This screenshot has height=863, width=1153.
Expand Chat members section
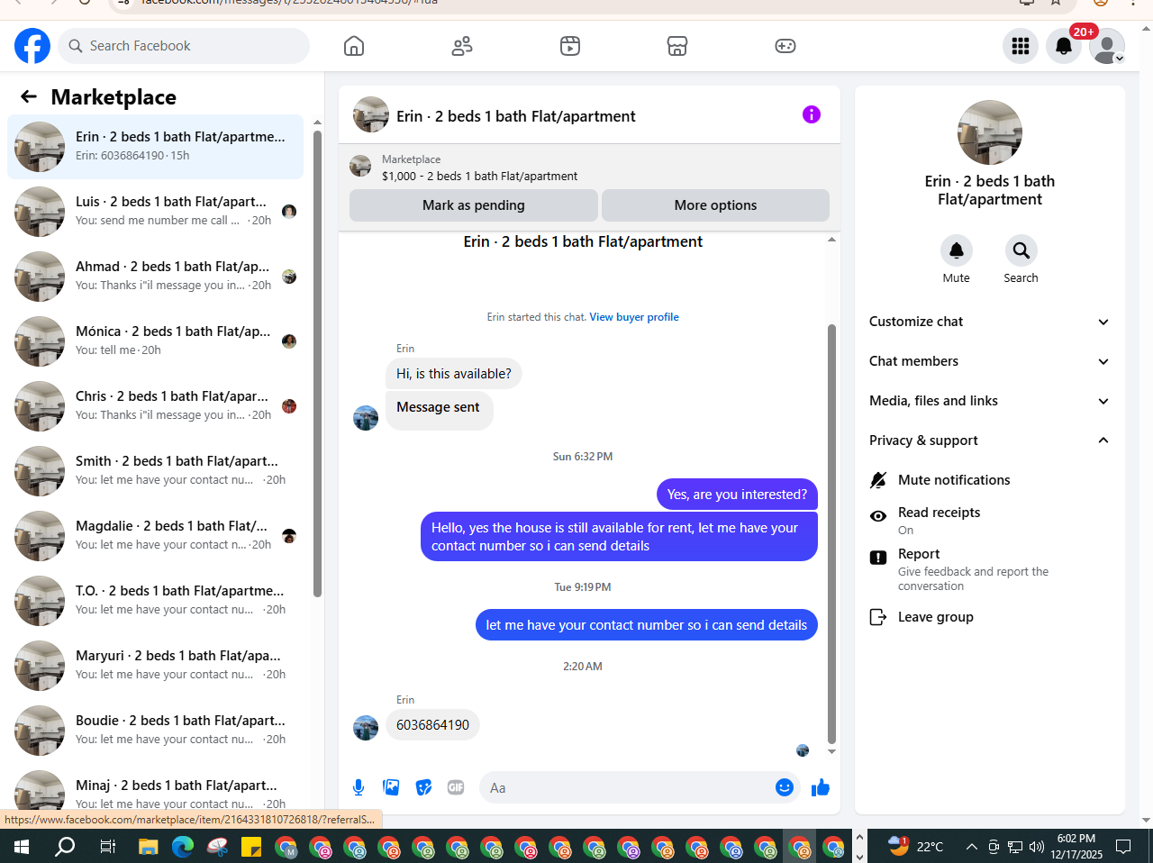click(989, 361)
